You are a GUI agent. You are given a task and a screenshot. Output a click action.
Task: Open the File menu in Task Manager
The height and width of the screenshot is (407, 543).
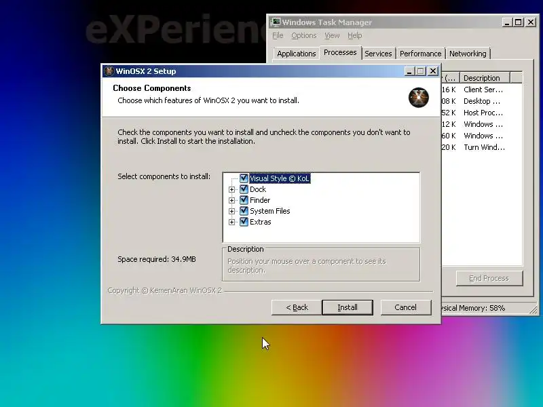[x=278, y=35]
